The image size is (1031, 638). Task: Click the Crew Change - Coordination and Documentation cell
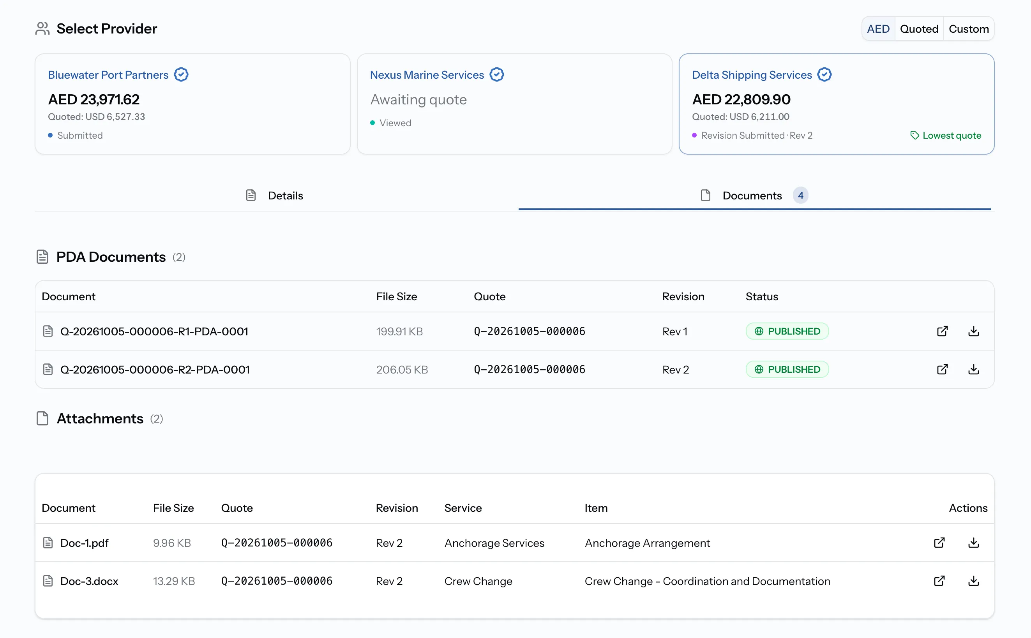[x=707, y=581]
